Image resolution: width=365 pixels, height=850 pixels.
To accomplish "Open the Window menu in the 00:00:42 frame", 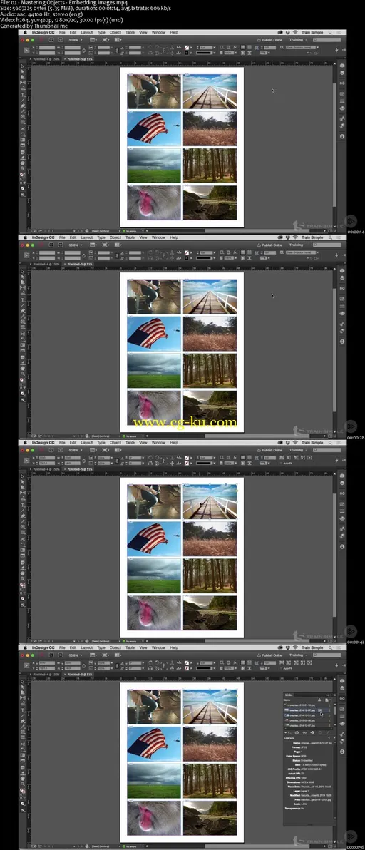I will 158,442.
